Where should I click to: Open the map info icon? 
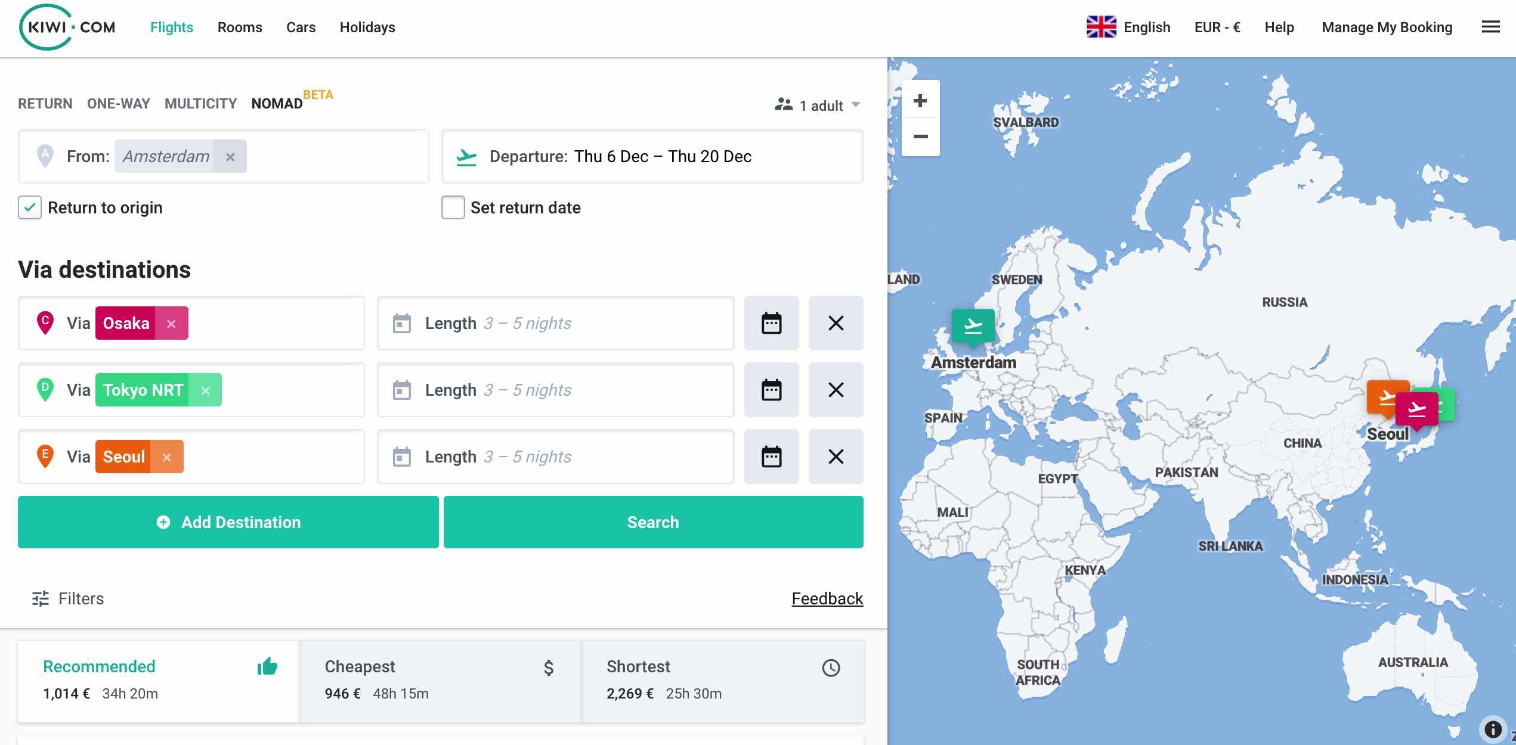1493,729
